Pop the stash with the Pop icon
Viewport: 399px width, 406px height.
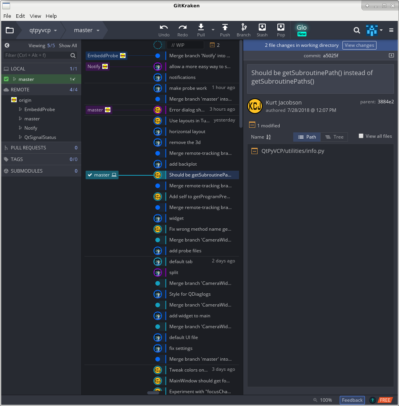point(281,27)
